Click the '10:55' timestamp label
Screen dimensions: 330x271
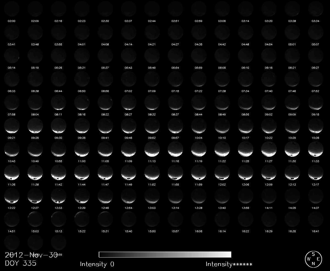[58, 161]
